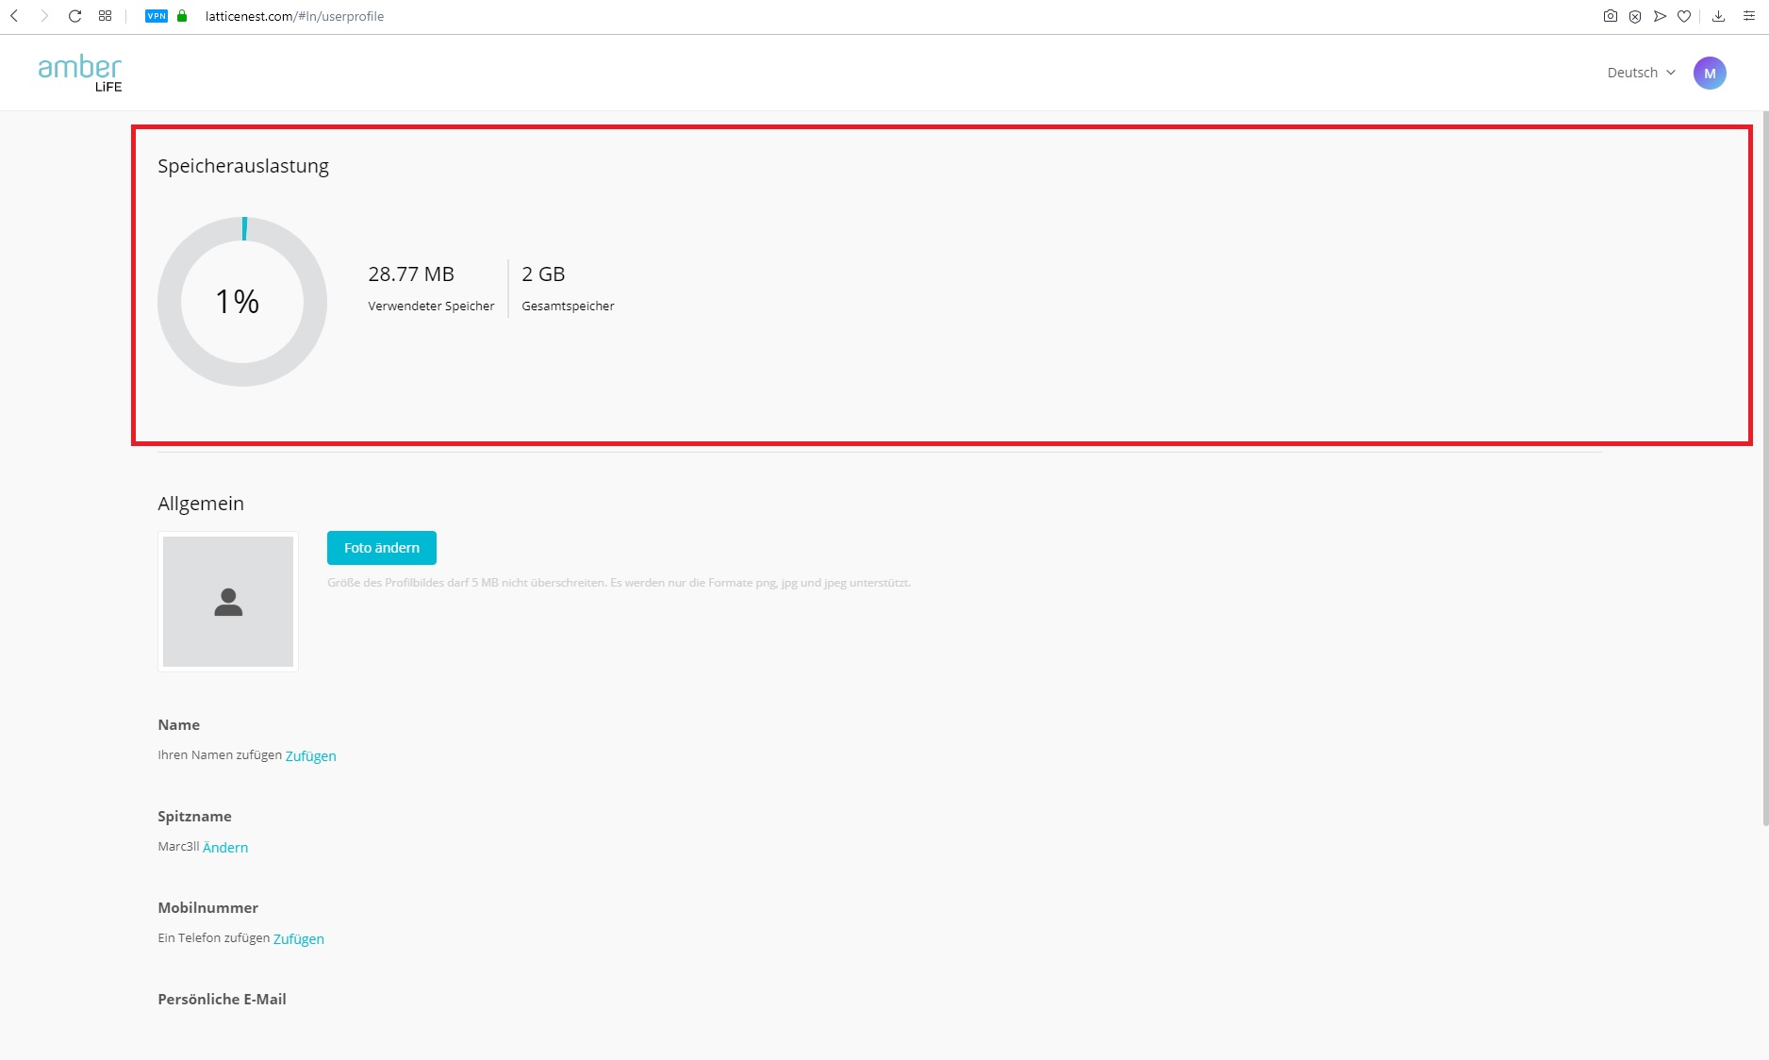Click the amber LiFE logo

click(80, 73)
